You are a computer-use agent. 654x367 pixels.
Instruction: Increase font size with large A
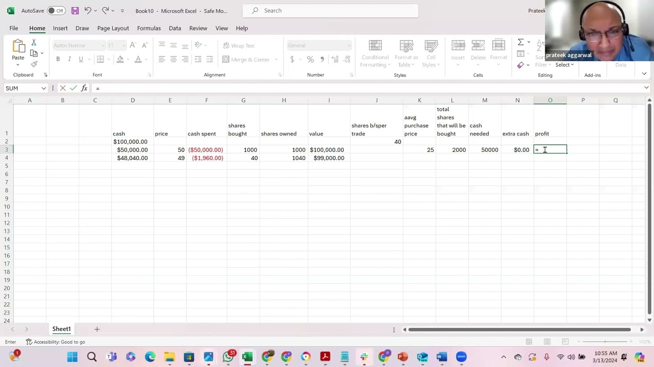click(133, 45)
